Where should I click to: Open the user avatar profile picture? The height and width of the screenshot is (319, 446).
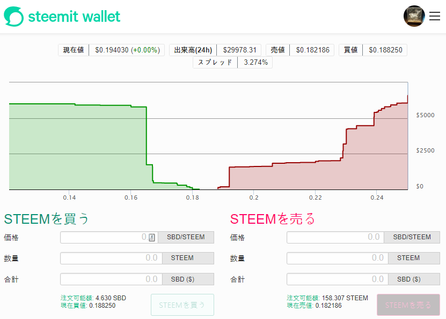click(x=414, y=16)
